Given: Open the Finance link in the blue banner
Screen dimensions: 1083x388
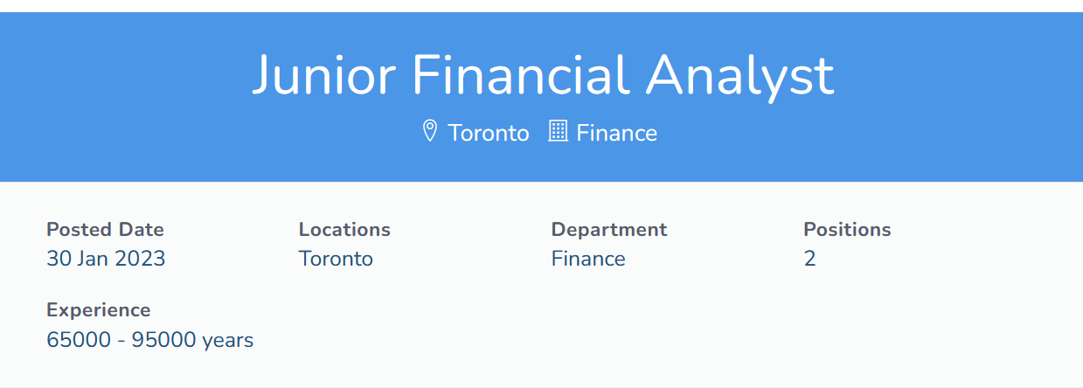Looking at the screenshot, I should [x=616, y=133].
